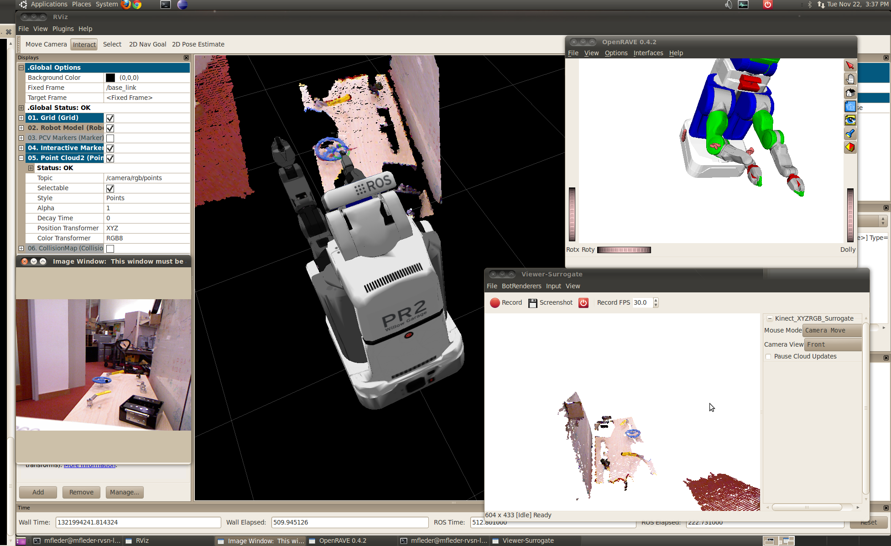Screen dimensions: 891x546
Task: Enable the CollisionMap display checkbox
Action: [110, 249]
